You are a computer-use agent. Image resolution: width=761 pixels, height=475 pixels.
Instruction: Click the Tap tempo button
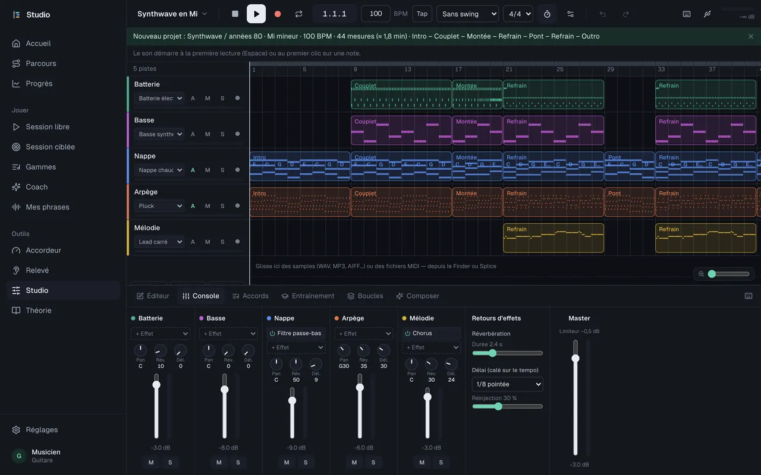(x=422, y=14)
